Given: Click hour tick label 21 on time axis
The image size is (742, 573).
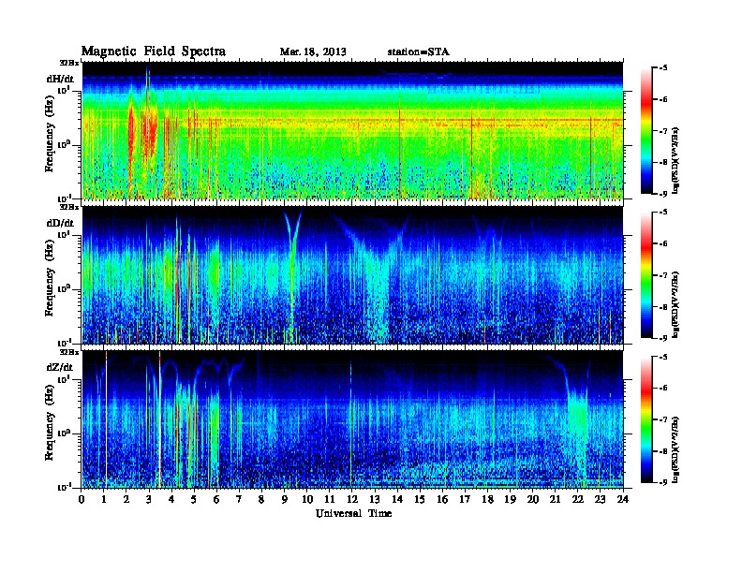Looking at the screenshot, I should pos(555,500).
